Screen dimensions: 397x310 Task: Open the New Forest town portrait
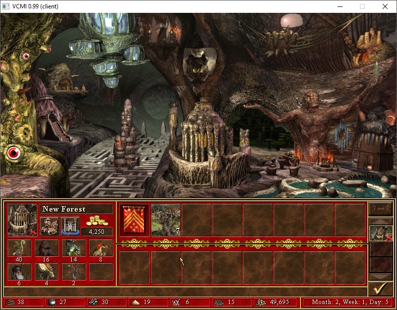pos(22,220)
